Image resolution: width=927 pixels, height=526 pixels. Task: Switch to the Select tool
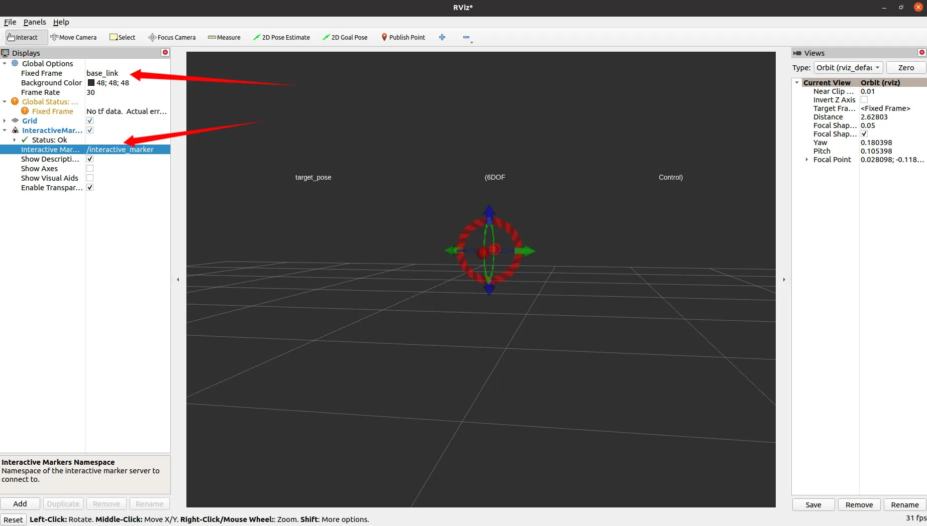(x=122, y=37)
